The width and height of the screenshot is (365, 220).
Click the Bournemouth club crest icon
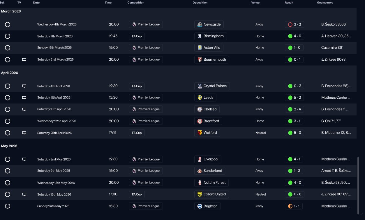click(200, 59)
